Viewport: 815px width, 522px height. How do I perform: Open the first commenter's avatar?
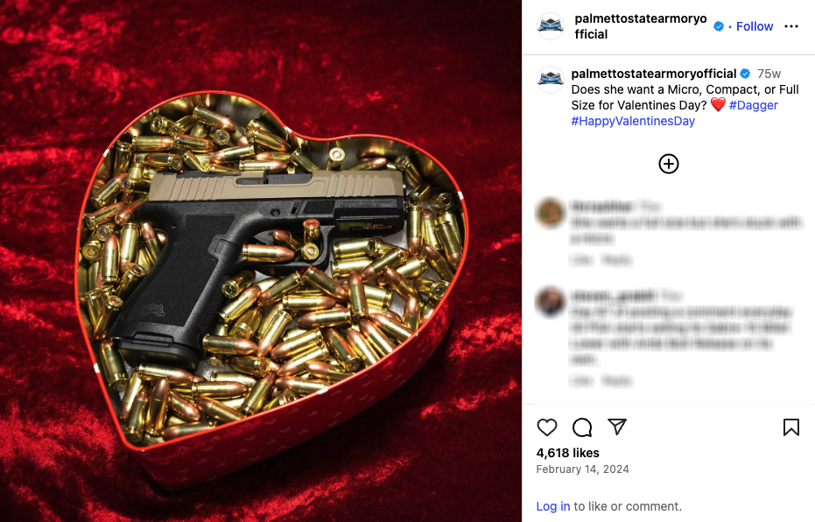click(x=551, y=212)
